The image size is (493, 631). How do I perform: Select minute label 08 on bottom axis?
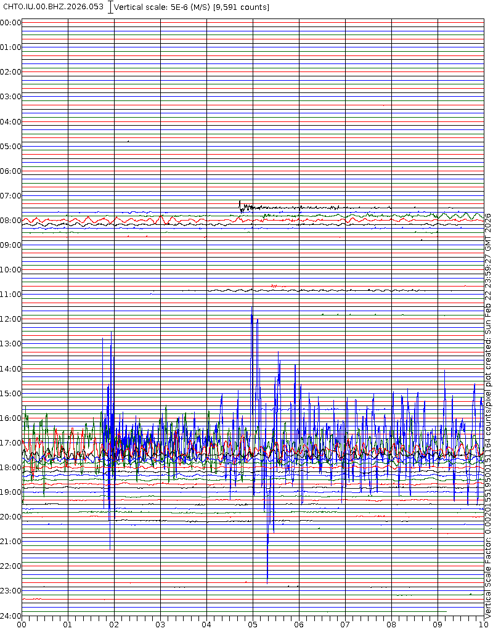pos(391,624)
